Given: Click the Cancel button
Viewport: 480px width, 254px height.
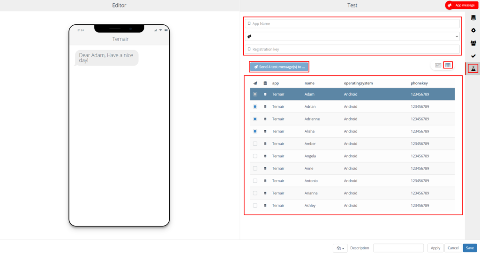Looking at the screenshot, I should (x=453, y=248).
